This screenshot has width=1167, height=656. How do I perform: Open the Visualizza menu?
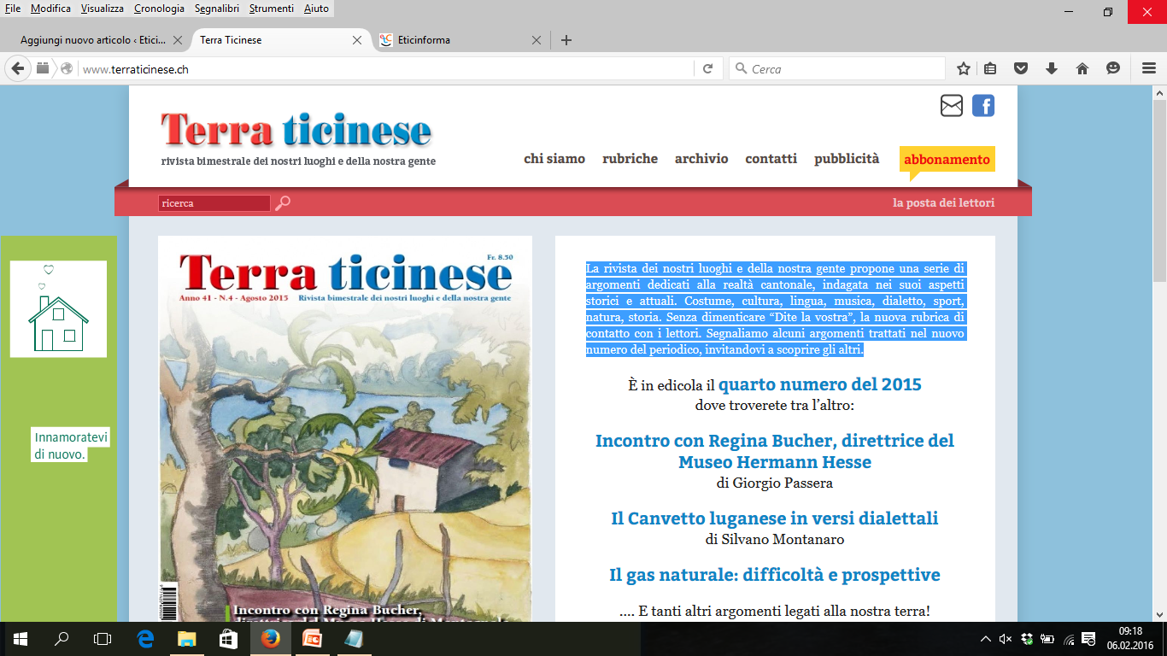103,9
